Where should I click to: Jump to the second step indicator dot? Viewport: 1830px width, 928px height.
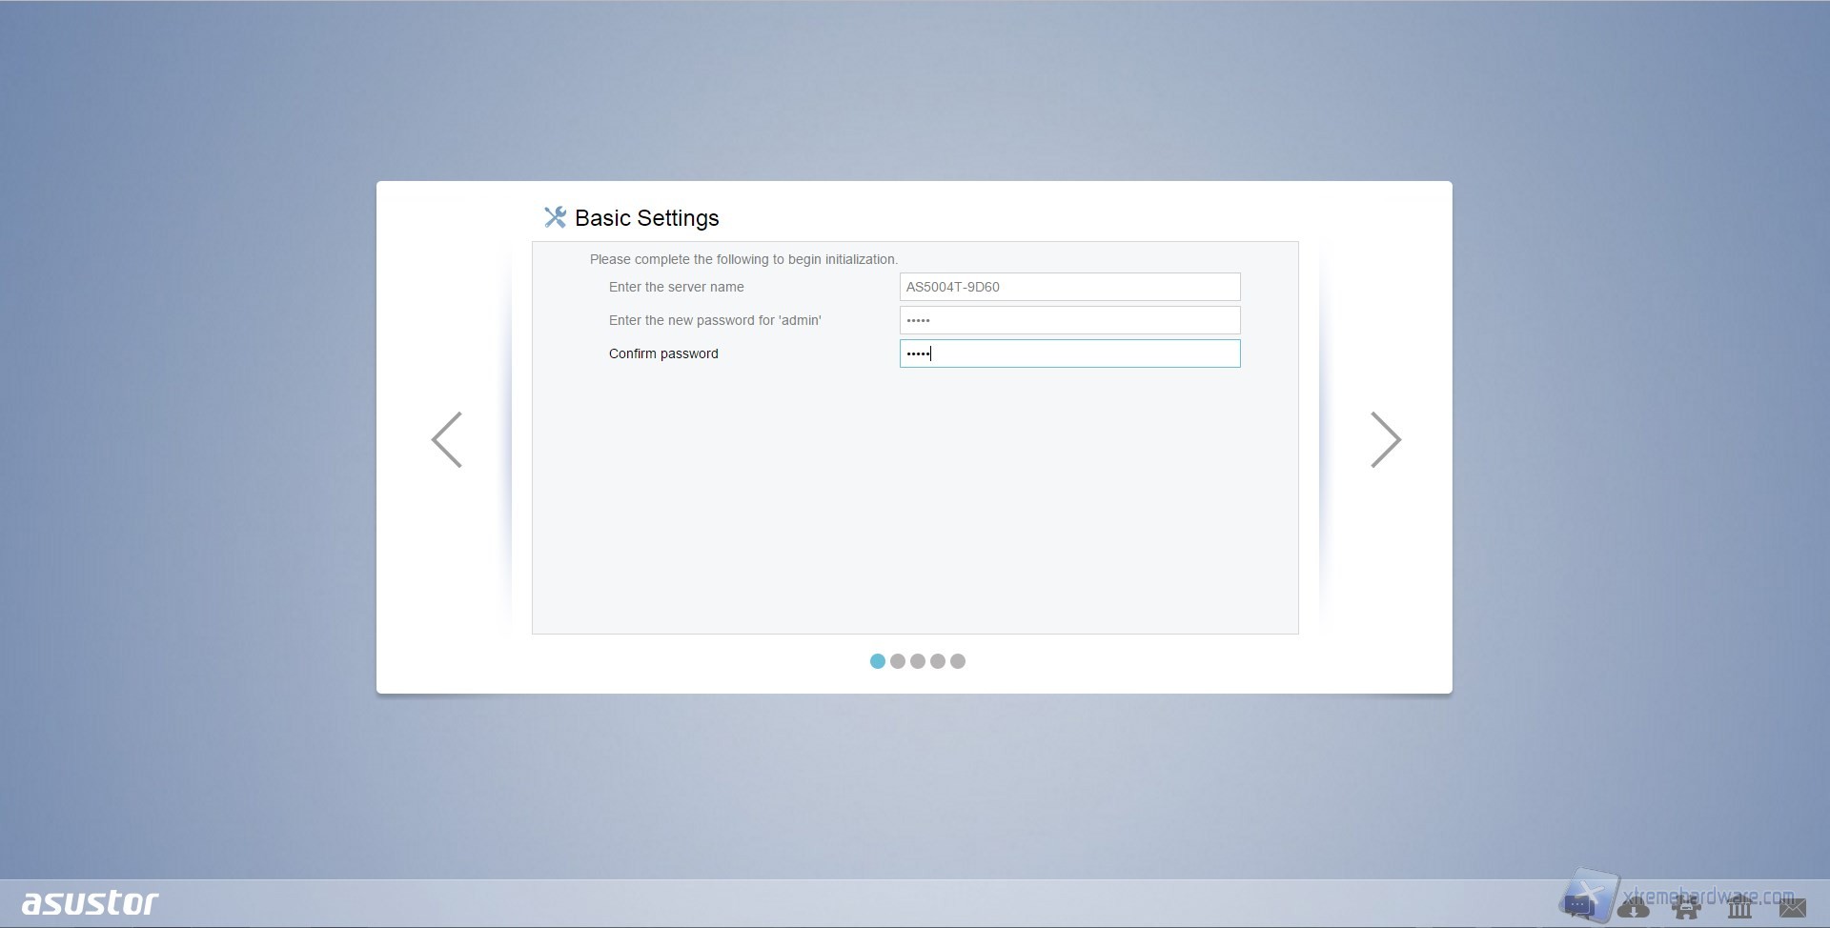pyautogui.click(x=898, y=661)
